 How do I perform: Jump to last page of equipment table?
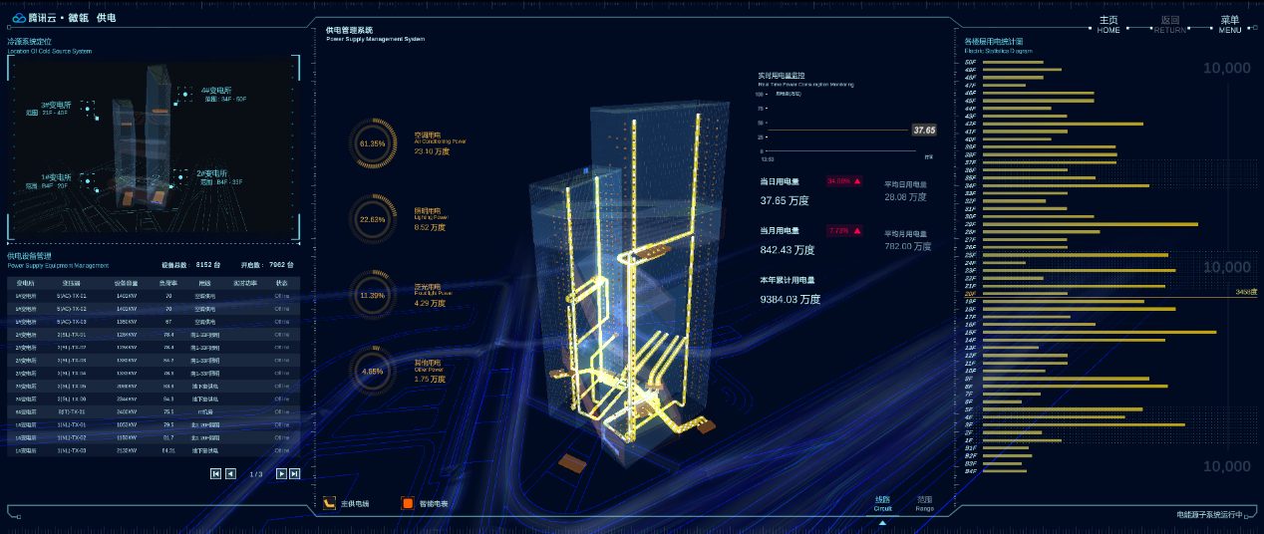point(294,474)
